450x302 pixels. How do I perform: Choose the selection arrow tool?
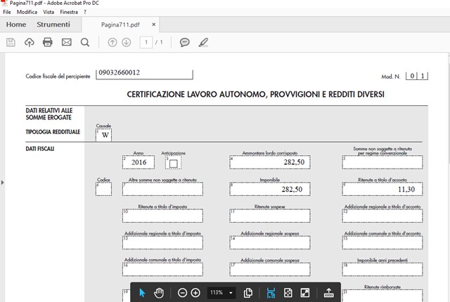pyautogui.click(x=142, y=293)
